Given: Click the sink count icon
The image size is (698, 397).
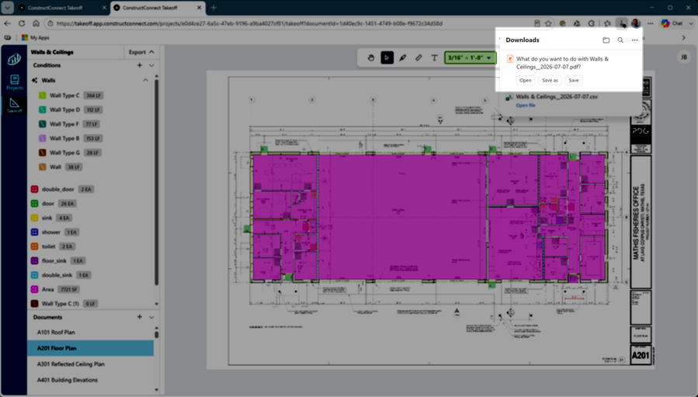Looking at the screenshot, I should [34, 218].
